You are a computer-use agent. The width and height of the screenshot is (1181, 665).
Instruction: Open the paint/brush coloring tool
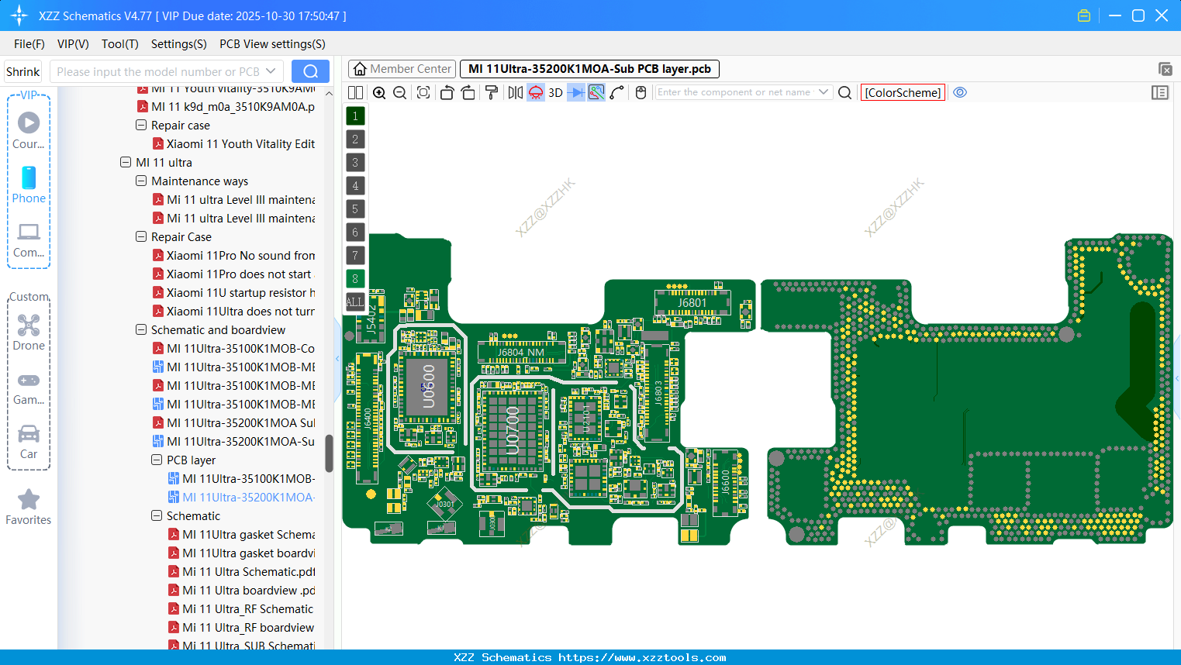490,92
